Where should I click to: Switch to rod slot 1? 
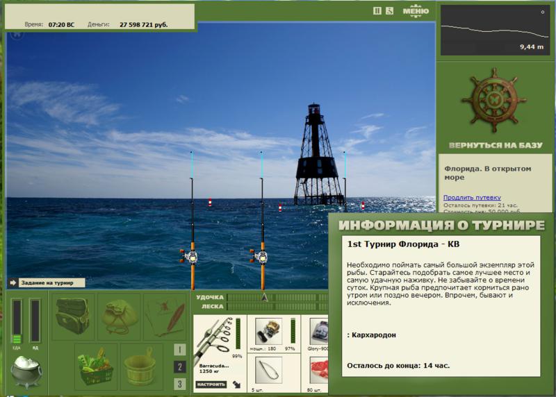tap(180, 350)
